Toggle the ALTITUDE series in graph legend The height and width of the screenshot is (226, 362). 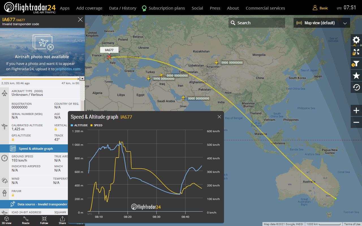pyautogui.click(x=79, y=125)
